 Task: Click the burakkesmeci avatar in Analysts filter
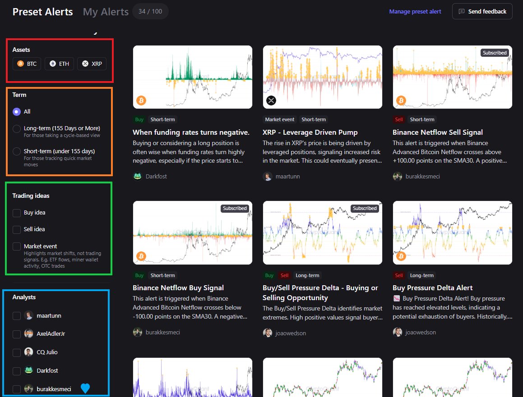pos(29,389)
